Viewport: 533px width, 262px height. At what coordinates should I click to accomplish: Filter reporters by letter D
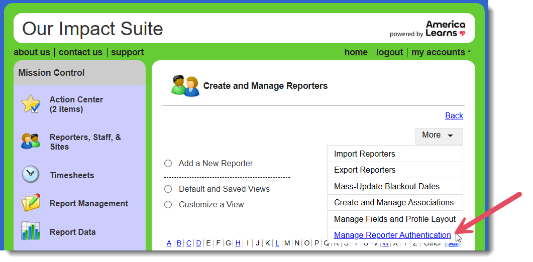(x=198, y=243)
